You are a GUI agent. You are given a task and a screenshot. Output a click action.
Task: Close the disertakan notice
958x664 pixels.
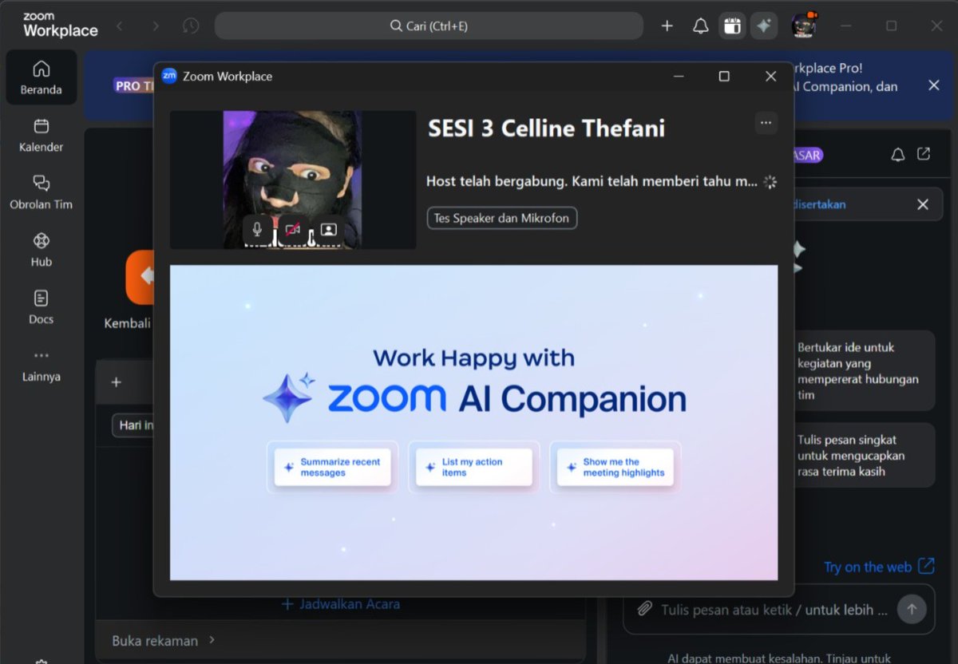click(923, 204)
